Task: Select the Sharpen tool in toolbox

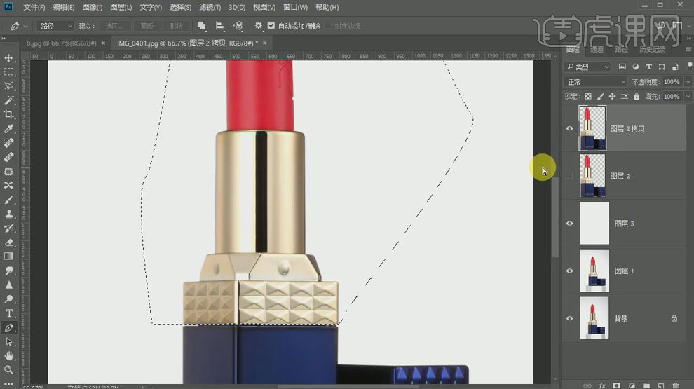Action: point(8,285)
